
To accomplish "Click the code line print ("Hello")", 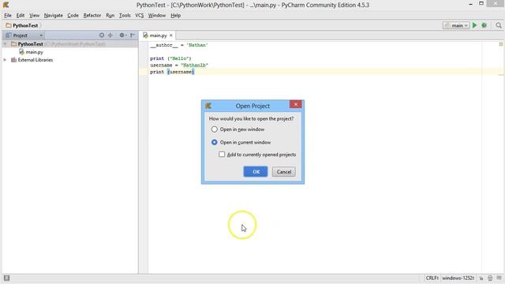I will [x=170, y=58].
